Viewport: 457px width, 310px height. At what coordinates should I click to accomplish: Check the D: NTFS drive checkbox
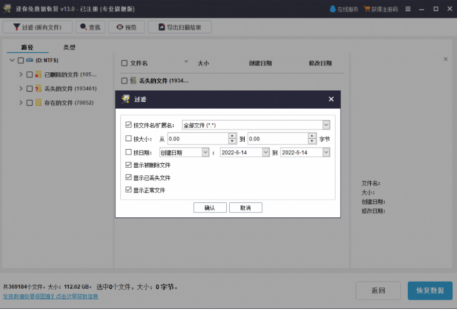click(21, 60)
